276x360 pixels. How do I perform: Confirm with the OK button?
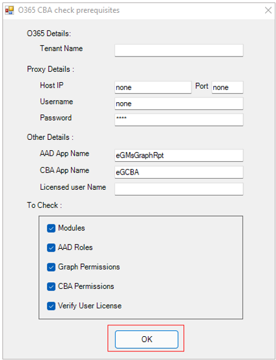147,339
